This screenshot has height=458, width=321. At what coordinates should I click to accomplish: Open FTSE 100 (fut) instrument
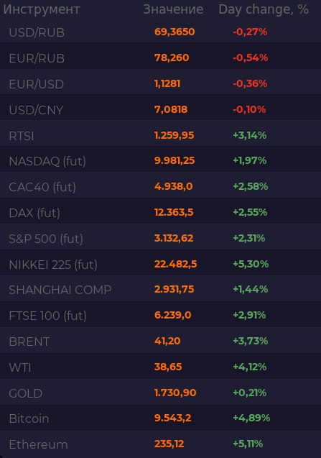coord(48,316)
